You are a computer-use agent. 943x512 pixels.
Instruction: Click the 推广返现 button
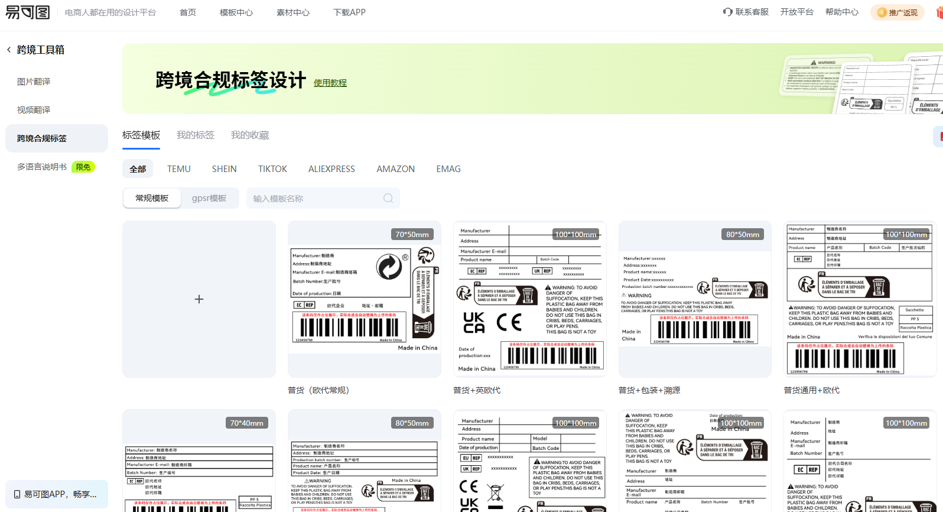(x=898, y=12)
